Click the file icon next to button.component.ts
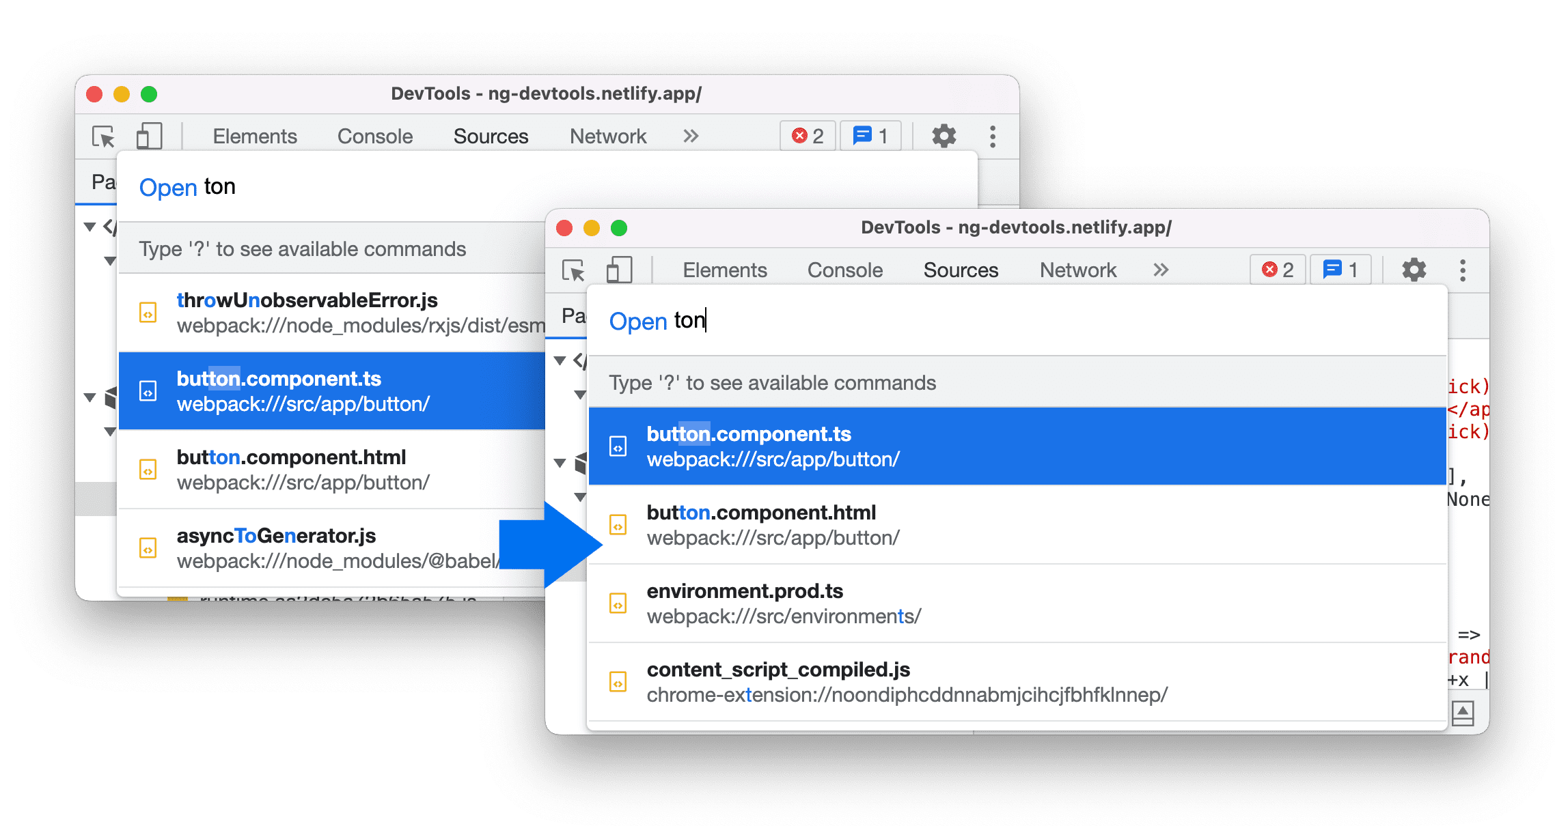Screen dimensions: 1555x826 click(x=618, y=444)
